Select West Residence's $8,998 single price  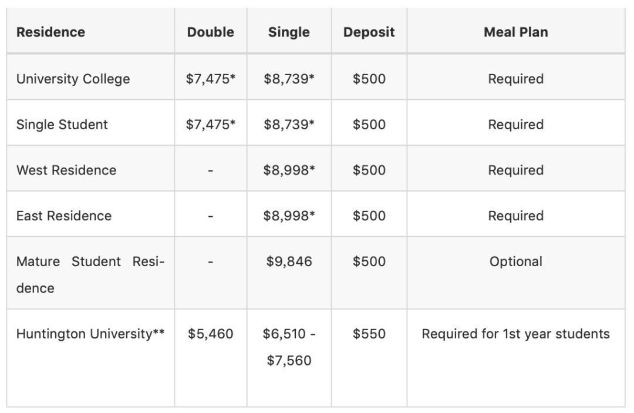pyautogui.click(x=289, y=170)
